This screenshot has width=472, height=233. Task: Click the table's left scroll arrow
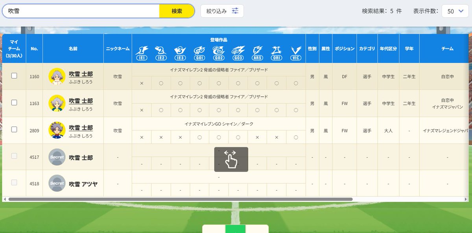pyautogui.click(x=4, y=199)
